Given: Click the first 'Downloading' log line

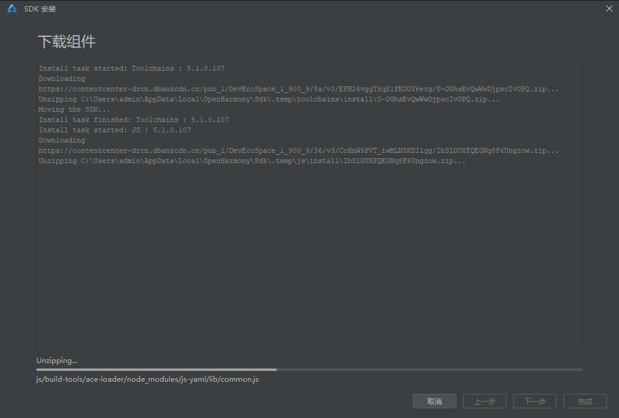Looking at the screenshot, I should (x=62, y=79).
